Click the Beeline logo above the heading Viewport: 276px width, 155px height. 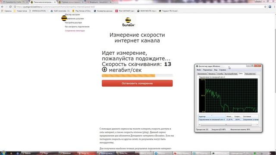coord(129,22)
